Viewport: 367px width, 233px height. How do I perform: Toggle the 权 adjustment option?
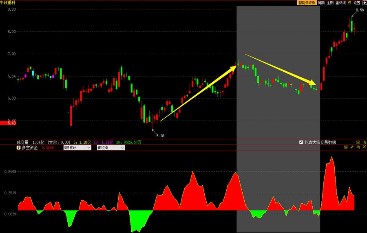tap(349, 2)
